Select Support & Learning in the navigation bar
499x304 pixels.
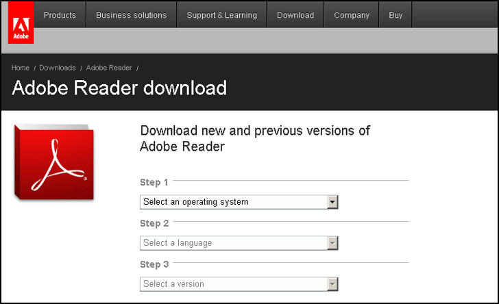221,15
